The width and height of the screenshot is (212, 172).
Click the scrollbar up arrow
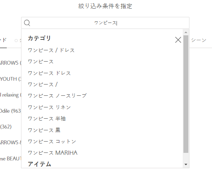tap(186, 32)
